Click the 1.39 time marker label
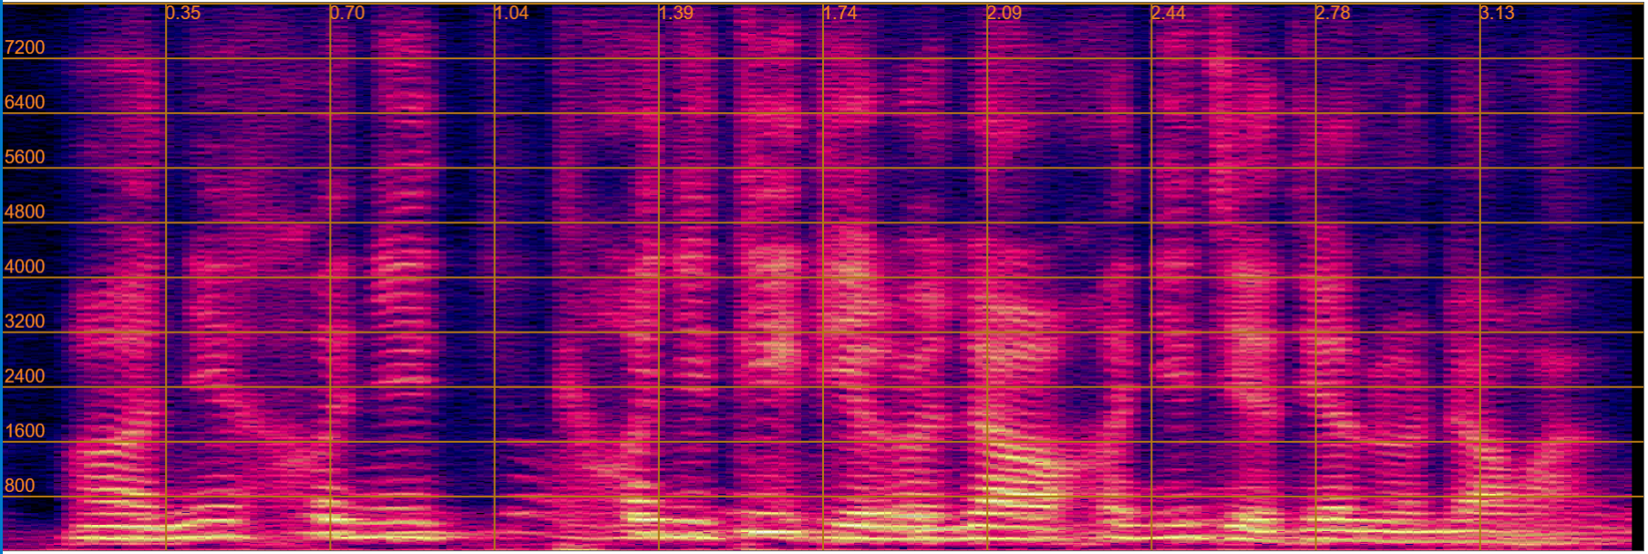 pos(675,13)
